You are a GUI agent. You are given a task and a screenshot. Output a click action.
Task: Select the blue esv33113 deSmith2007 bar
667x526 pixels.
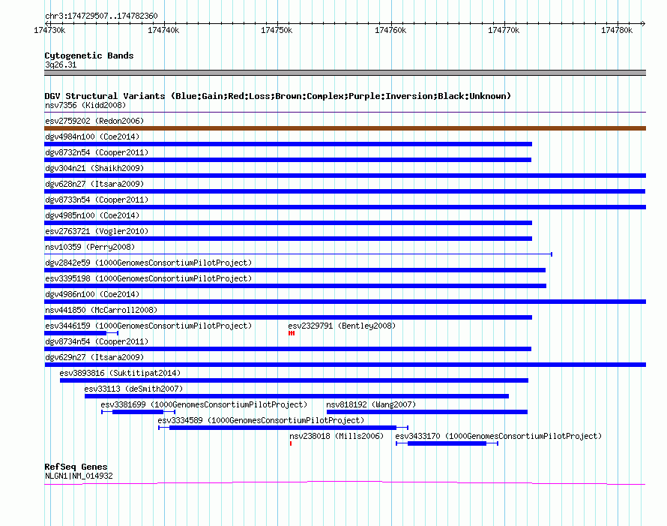tap(297, 396)
